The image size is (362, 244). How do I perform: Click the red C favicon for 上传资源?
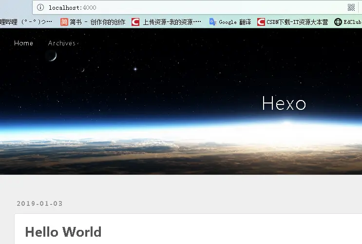click(x=135, y=22)
